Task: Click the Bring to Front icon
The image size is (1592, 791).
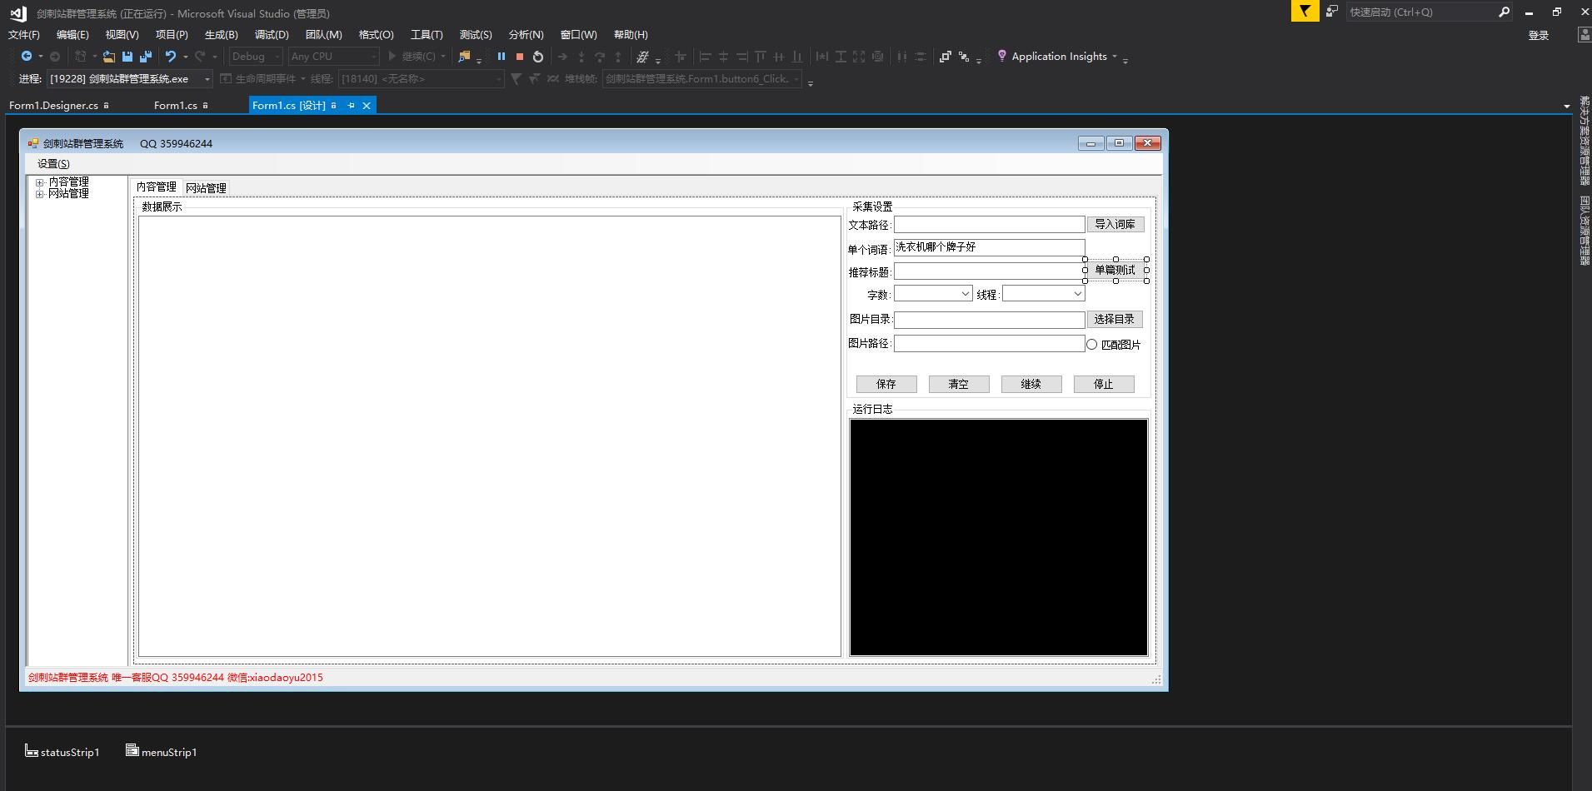Action: tap(945, 57)
